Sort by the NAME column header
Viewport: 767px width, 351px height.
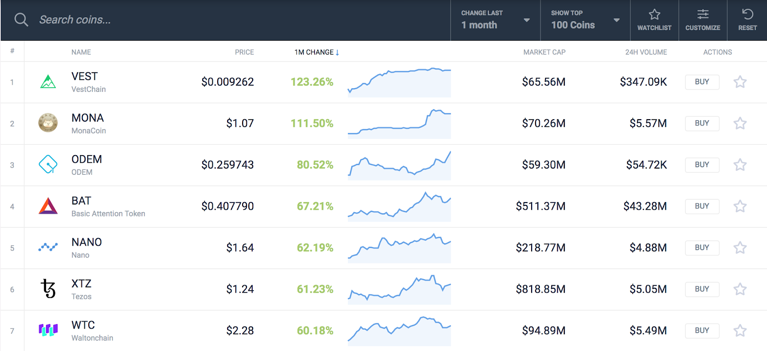pyautogui.click(x=81, y=52)
